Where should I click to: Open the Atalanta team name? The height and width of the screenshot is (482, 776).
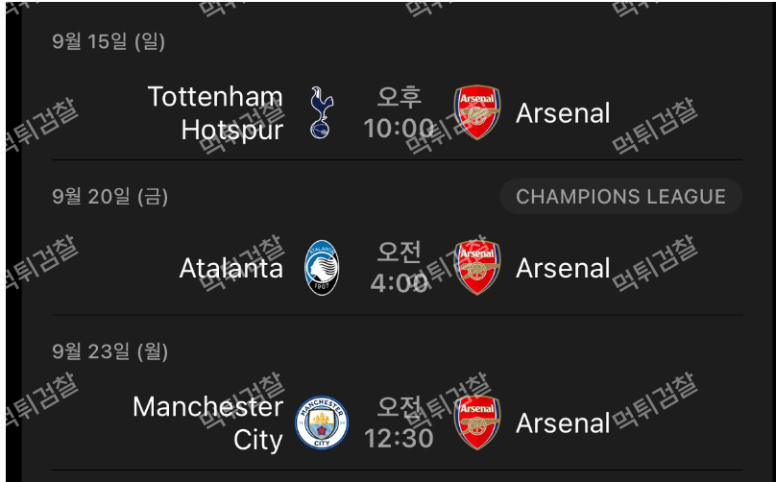tap(231, 268)
